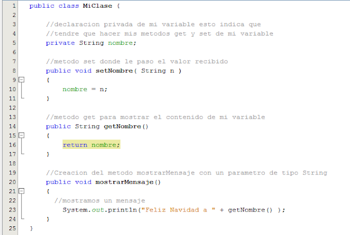Click the method name getNombre() declaration
This screenshot has height=235, width=350.
126,126
